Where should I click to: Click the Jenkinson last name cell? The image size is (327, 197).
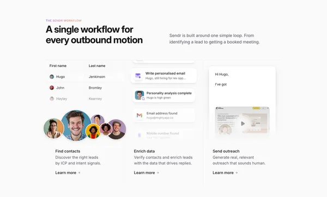click(97, 77)
